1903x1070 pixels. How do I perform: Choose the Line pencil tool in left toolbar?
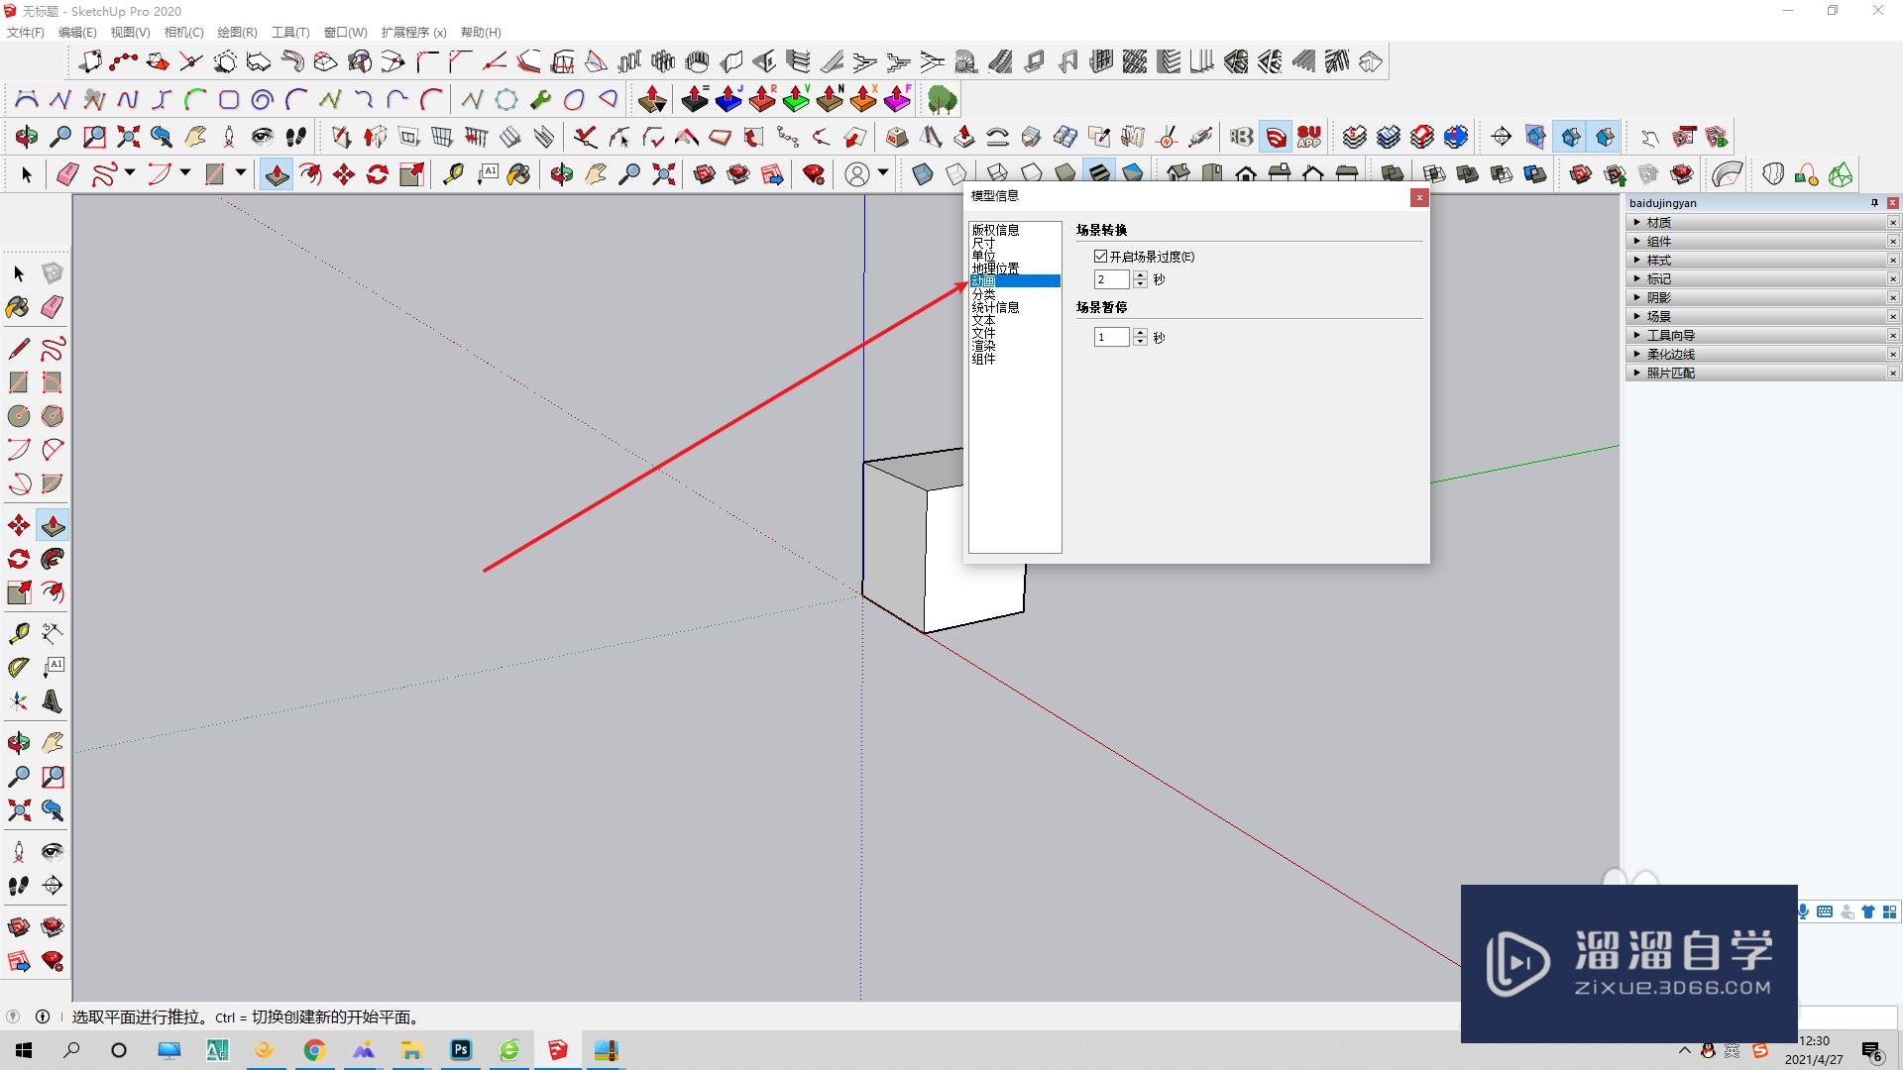coord(19,349)
